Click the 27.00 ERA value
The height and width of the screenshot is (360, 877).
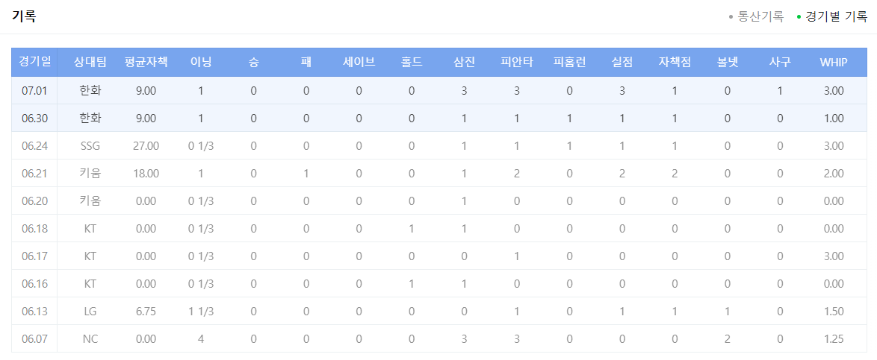click(x=146, y=145)
